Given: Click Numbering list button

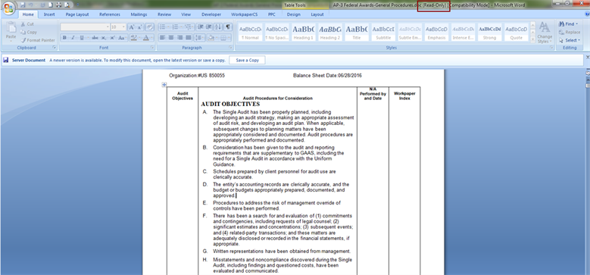Looking at the screenshot, I should [176, 27].
